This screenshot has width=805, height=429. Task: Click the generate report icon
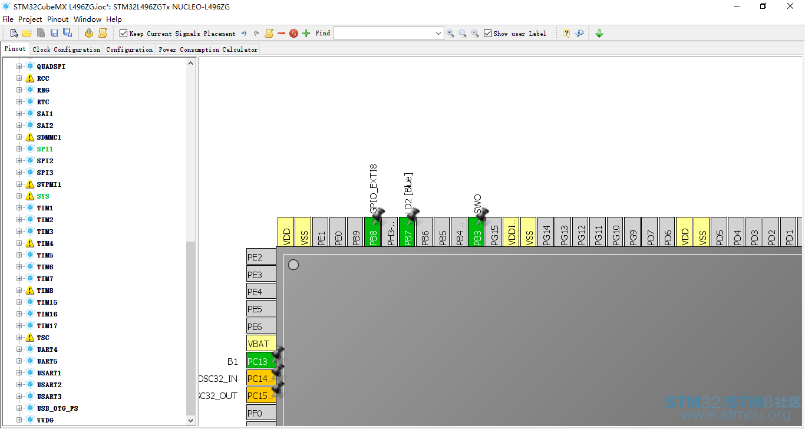(89, 34)
